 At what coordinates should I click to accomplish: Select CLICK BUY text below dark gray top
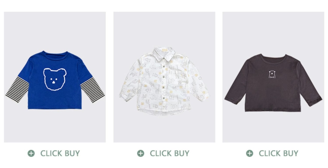(279, 153)
